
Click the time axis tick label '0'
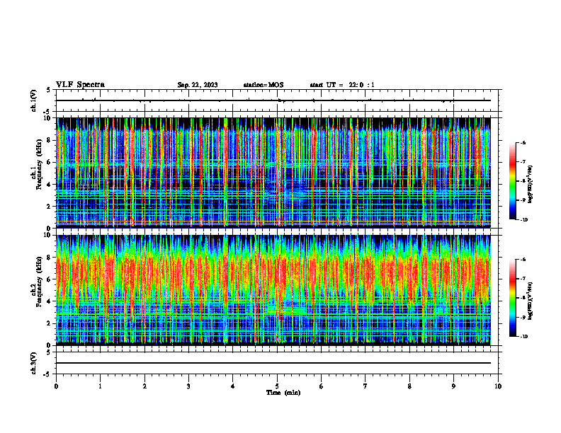[56, 386]
